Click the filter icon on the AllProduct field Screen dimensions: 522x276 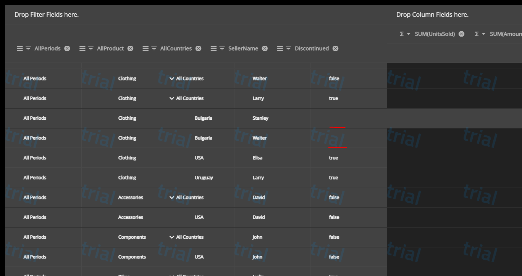pos(91,48)
